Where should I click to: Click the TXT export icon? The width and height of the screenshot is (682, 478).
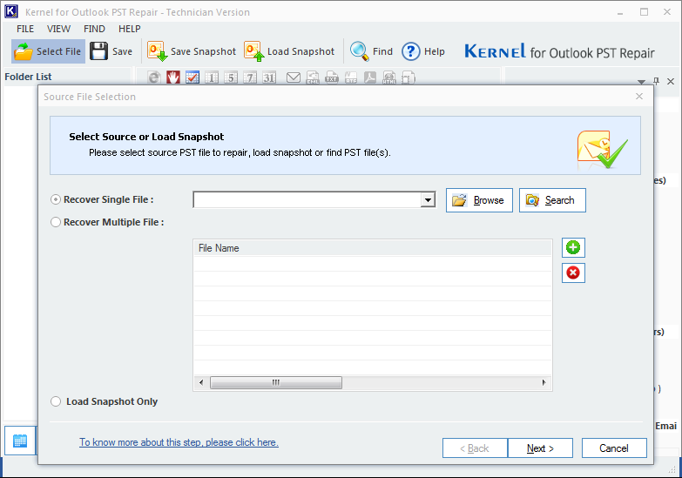coord(332,77)
